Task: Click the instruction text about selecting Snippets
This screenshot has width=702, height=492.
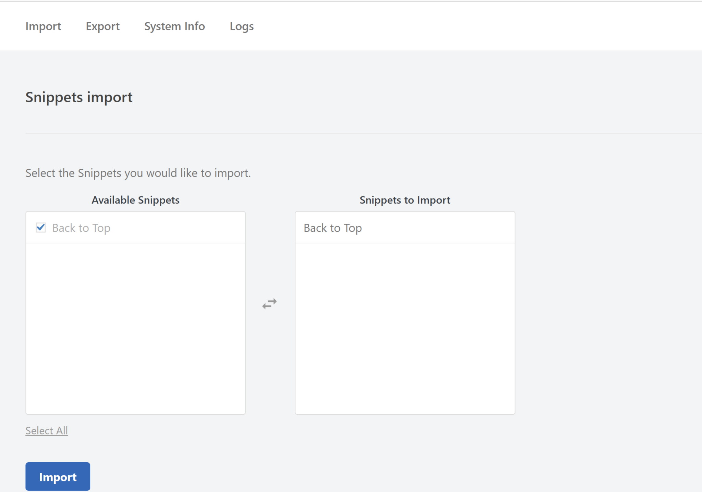Action: tap(138, 173)
